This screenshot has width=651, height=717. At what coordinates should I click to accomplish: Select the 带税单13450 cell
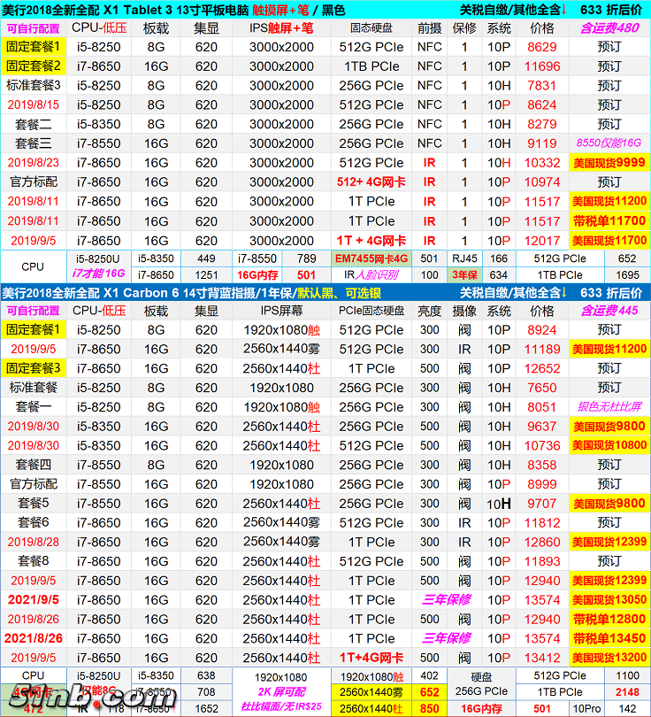pos(609,639)
